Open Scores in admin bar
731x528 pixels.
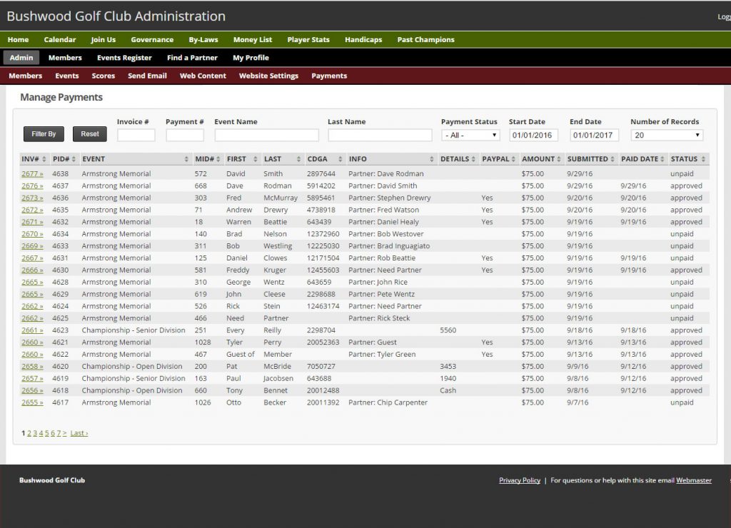(x=103, y=76)
